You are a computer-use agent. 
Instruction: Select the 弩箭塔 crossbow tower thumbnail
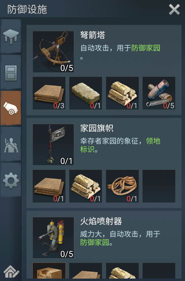click(x=53, y=52)
